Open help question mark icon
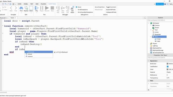 pos(165,4)
